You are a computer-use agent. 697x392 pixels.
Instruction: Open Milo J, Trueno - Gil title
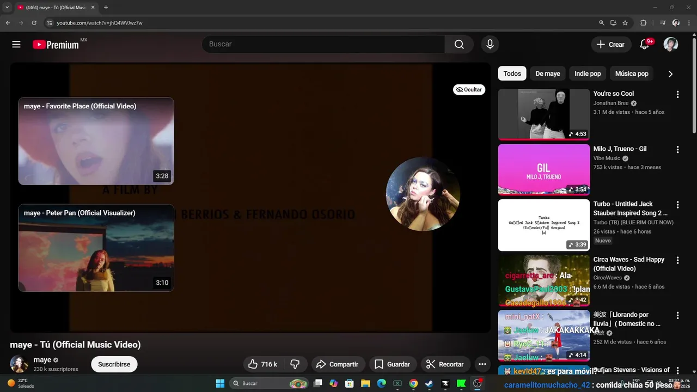point(620,149)
